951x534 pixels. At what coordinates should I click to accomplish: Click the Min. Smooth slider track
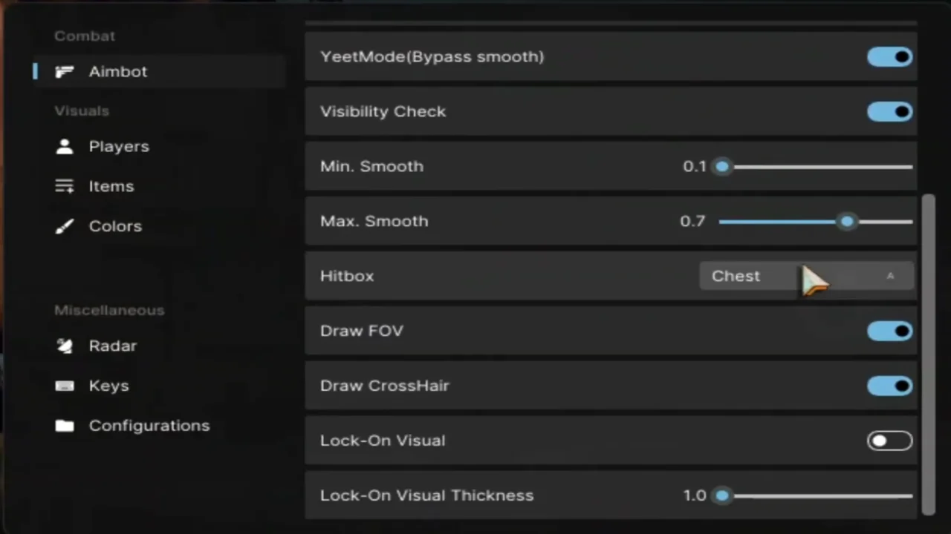point(816,166)
